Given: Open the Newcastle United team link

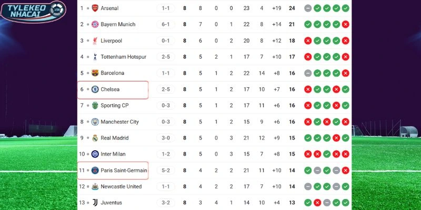Looking at the screenshot, I should (x=121, y=186).
